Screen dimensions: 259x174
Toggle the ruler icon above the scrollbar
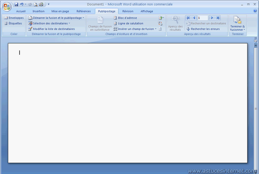(256, 41)
